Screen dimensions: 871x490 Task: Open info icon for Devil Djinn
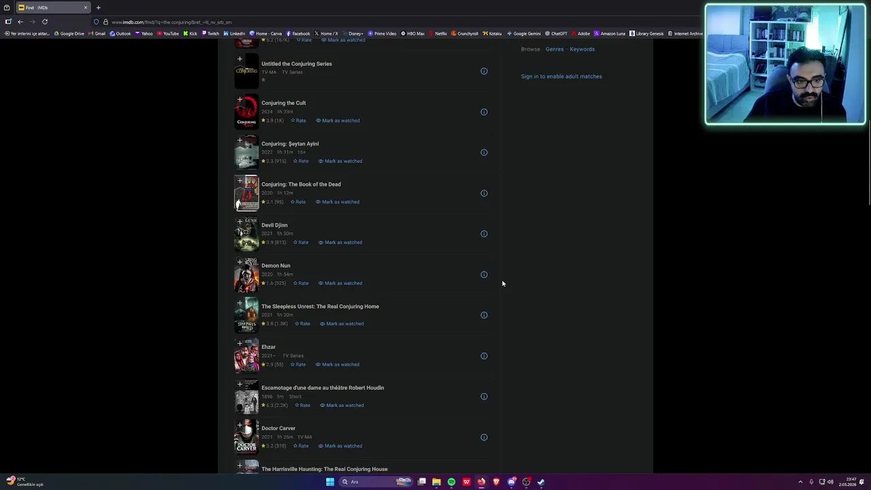(x=484, y=233)
